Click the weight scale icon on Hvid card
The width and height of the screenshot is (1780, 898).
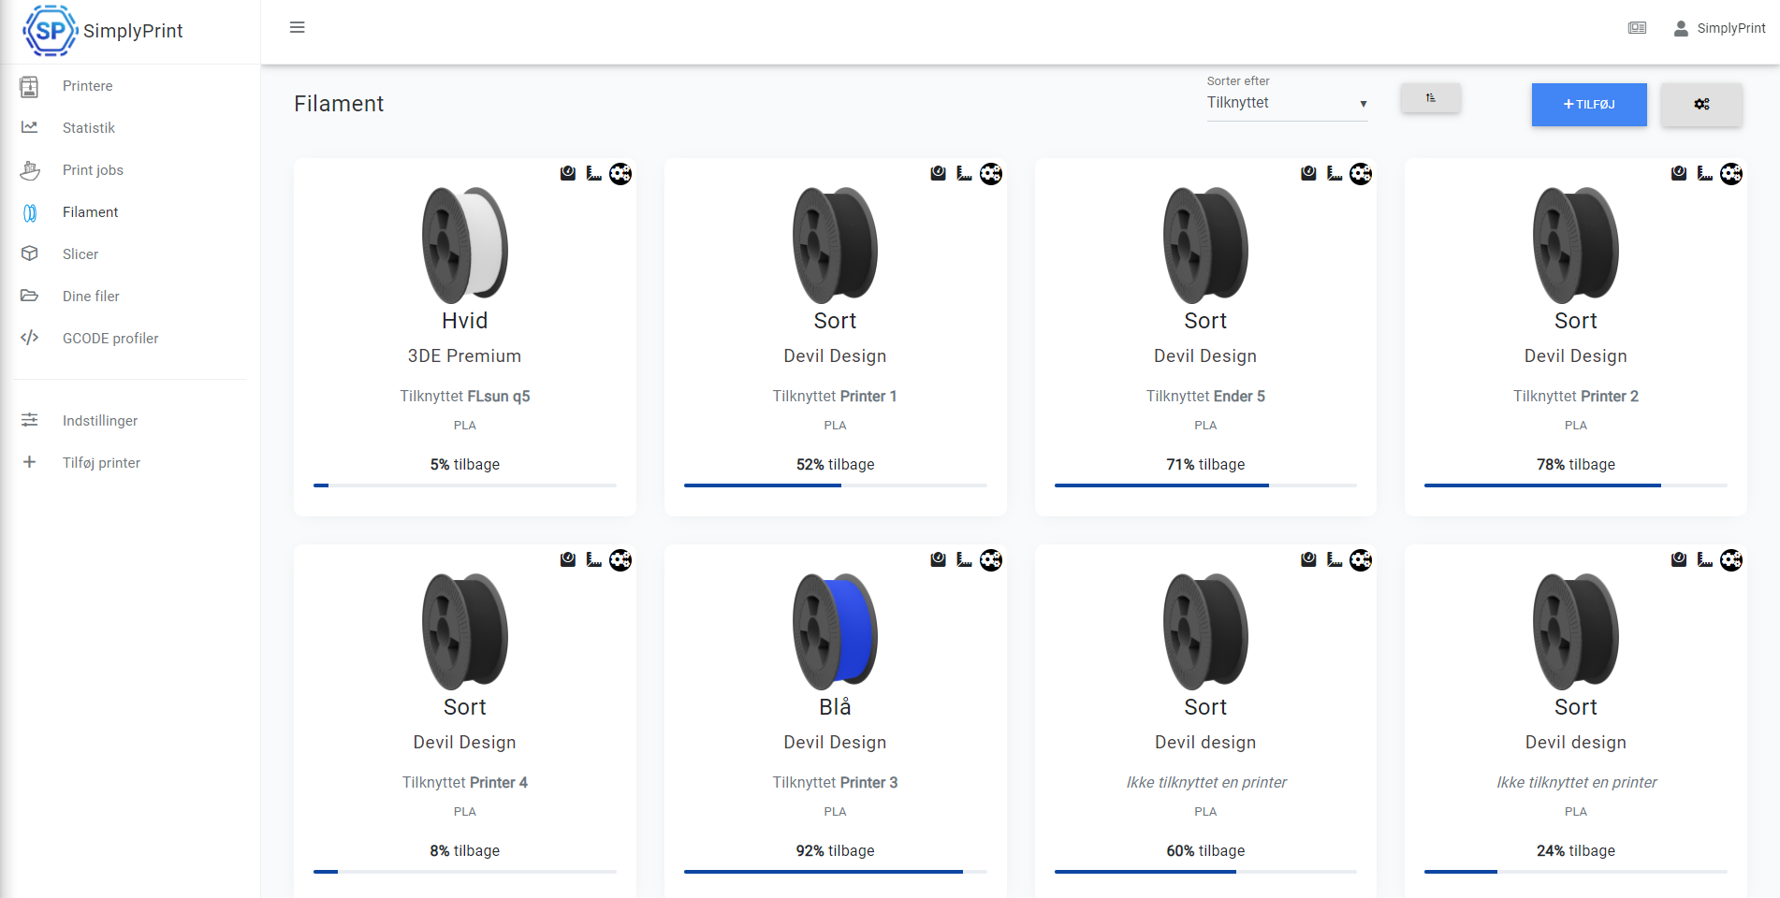[x=567, y=173]
